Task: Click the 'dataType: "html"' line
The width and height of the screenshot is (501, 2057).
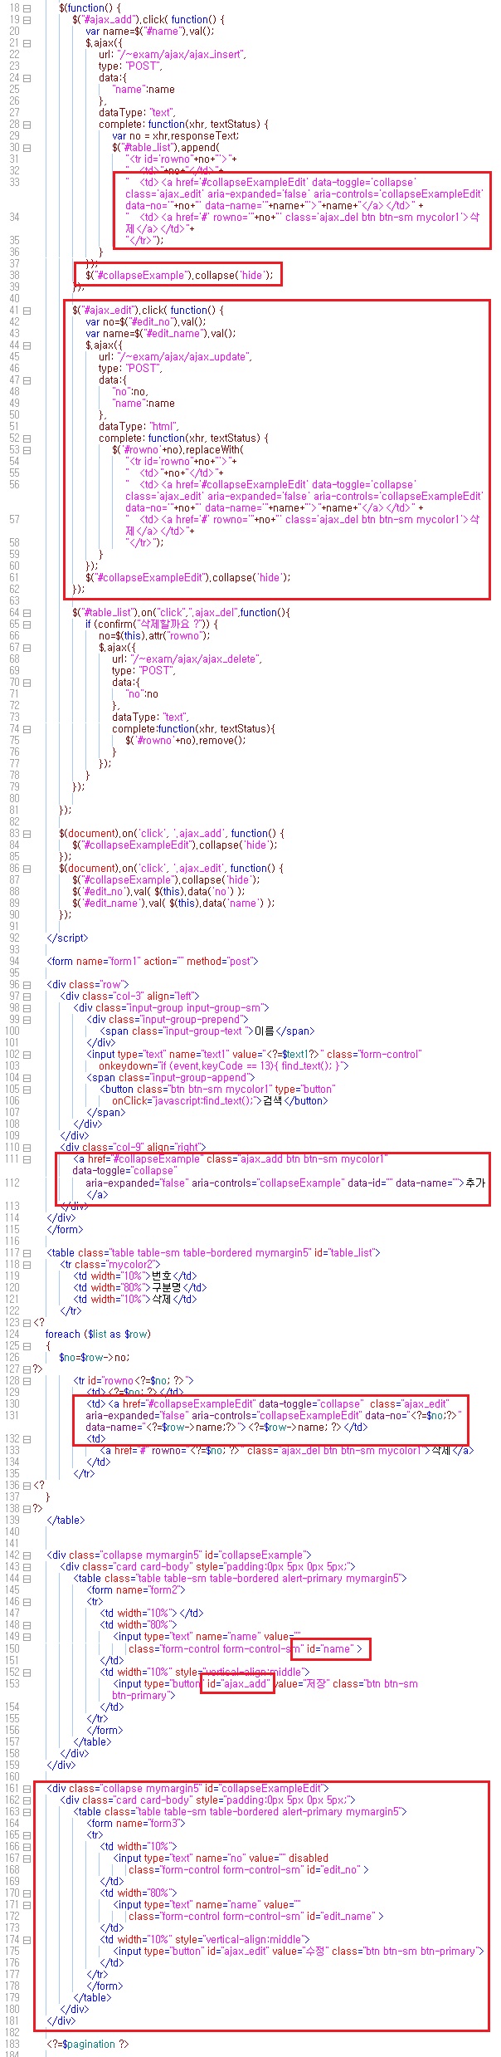Action: point(133,427)
